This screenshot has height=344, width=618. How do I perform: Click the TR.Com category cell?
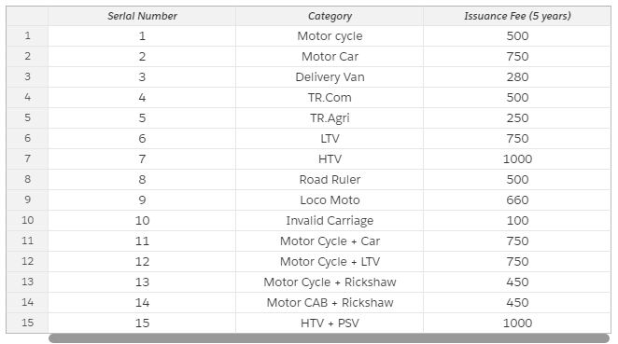click(x=330, y=98)
